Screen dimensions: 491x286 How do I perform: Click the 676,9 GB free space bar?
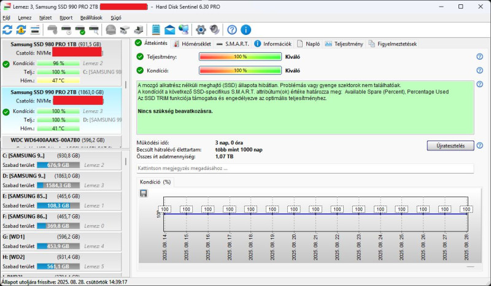[58, 165]
